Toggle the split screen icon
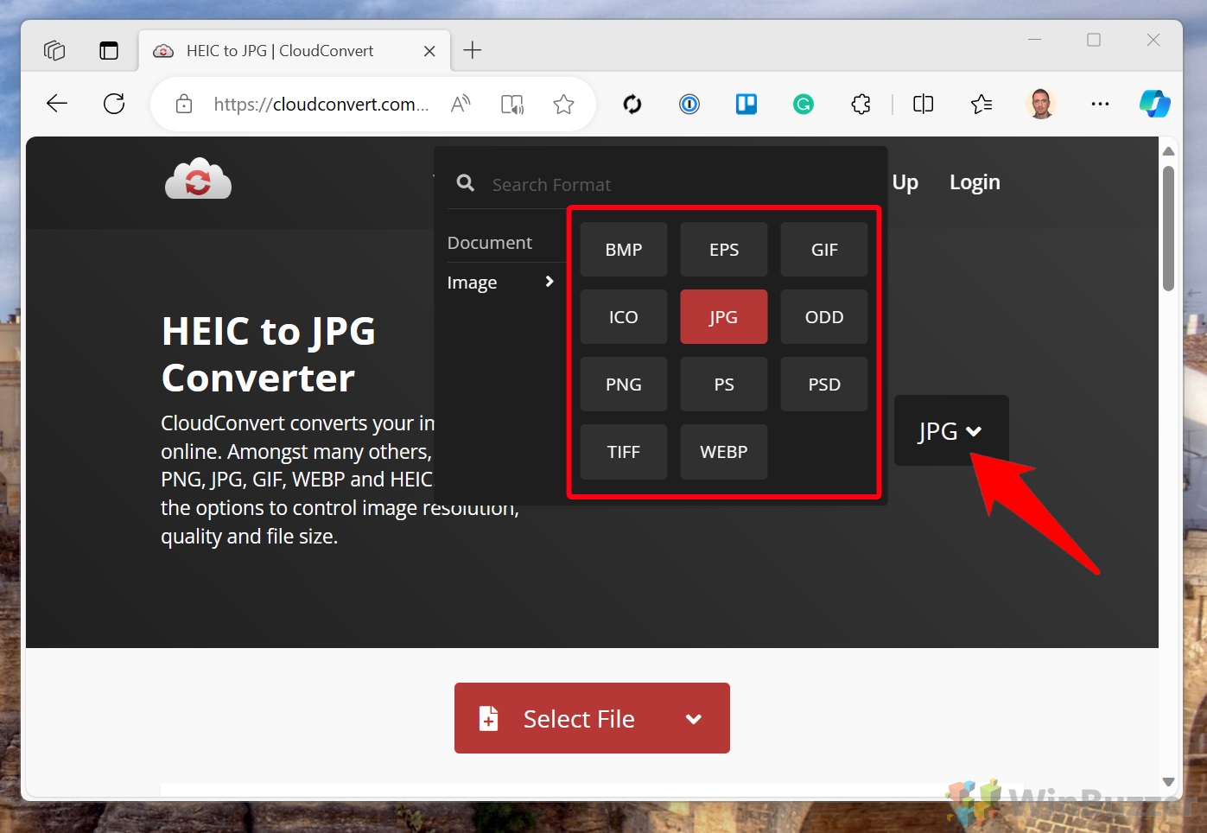 [x=924, y=105]
